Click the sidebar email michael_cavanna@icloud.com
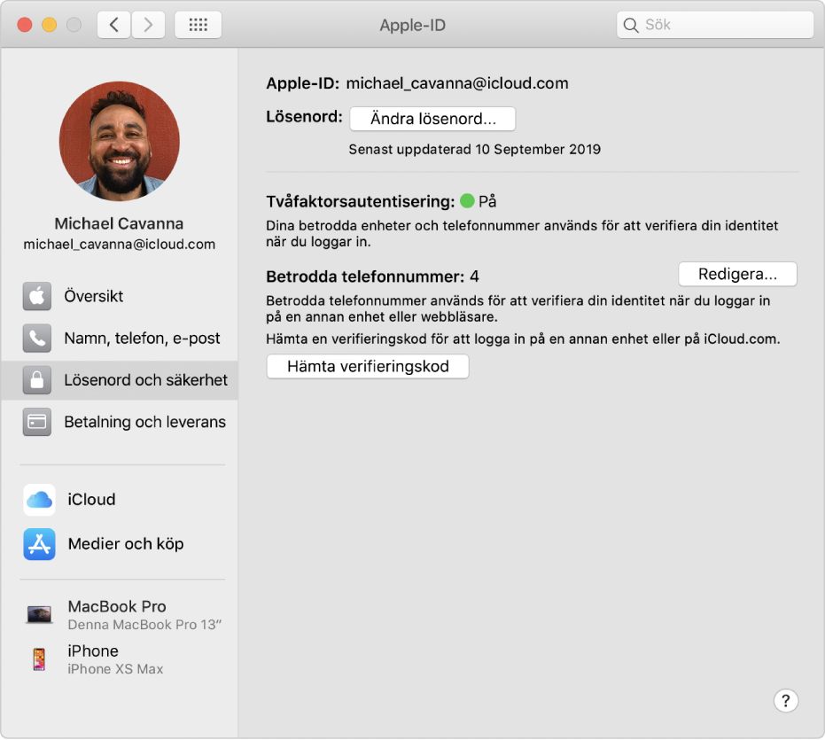 coord(120,245)
